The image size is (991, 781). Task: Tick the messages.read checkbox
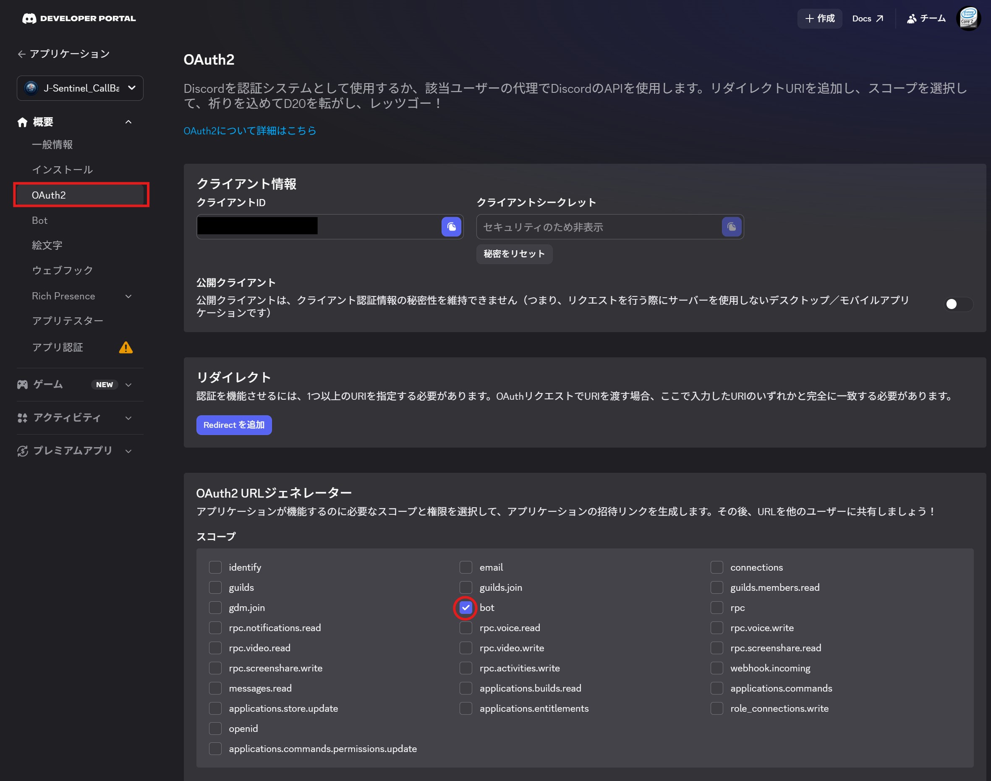[x=215, y=688]
